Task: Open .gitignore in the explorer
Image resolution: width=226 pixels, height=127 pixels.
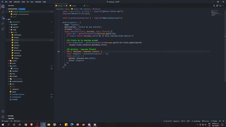Action: coord(15,89)
